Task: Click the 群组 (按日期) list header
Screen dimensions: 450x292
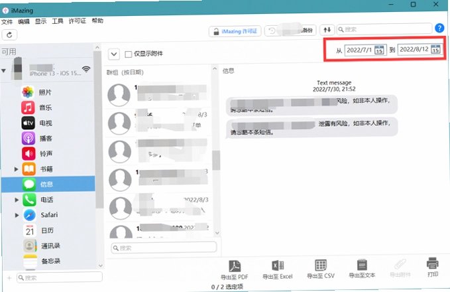Action: [x=125, y=72]
